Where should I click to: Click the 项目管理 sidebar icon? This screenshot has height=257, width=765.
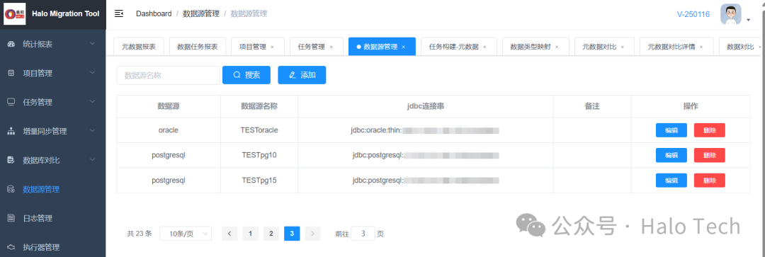[x=11, y=73]
